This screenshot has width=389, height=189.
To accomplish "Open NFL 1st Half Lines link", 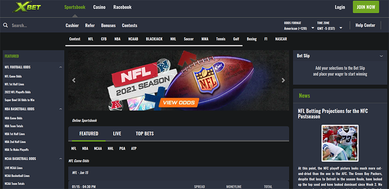I will click(14, 84).
